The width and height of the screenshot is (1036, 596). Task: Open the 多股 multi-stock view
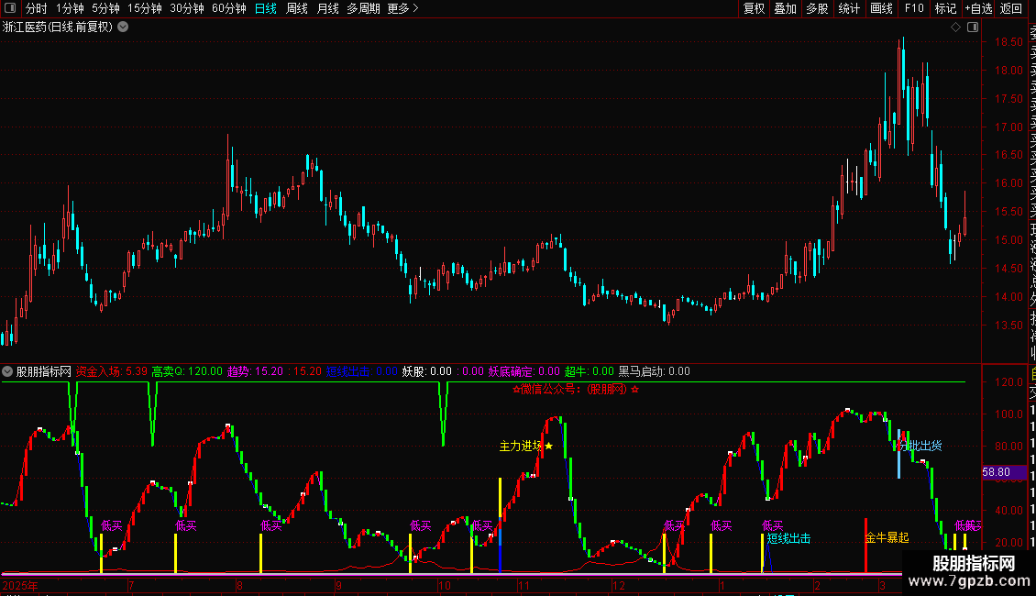tap(817, 8)
